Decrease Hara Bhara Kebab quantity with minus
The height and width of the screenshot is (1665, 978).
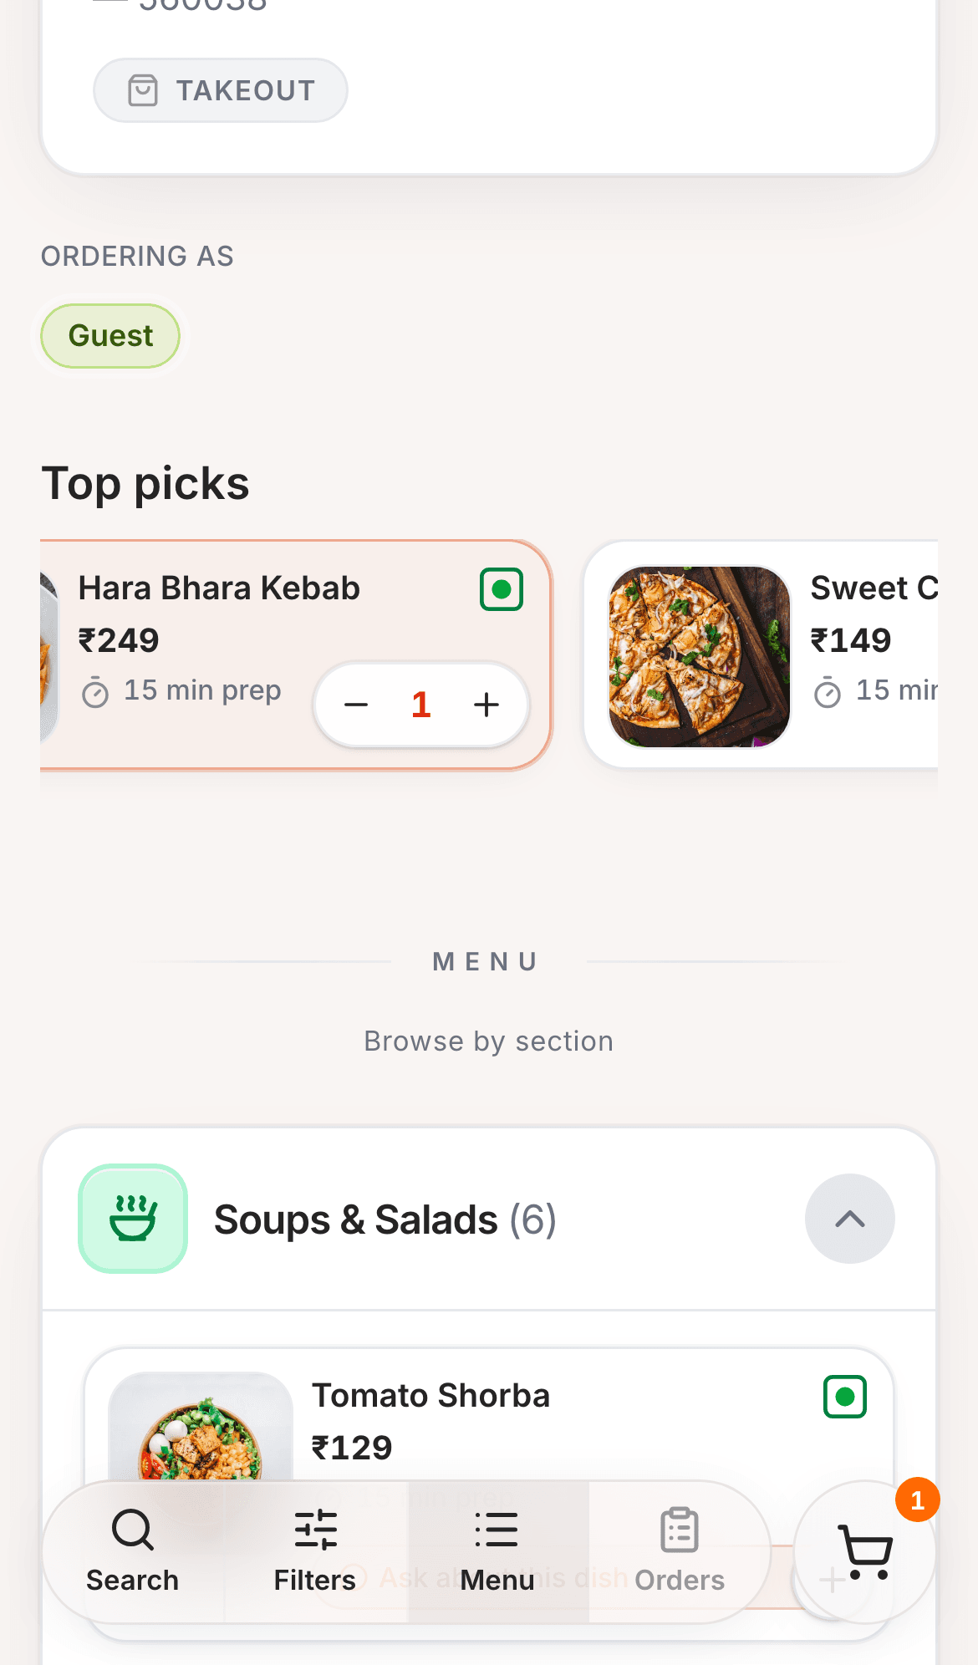(x=356, y=705)
